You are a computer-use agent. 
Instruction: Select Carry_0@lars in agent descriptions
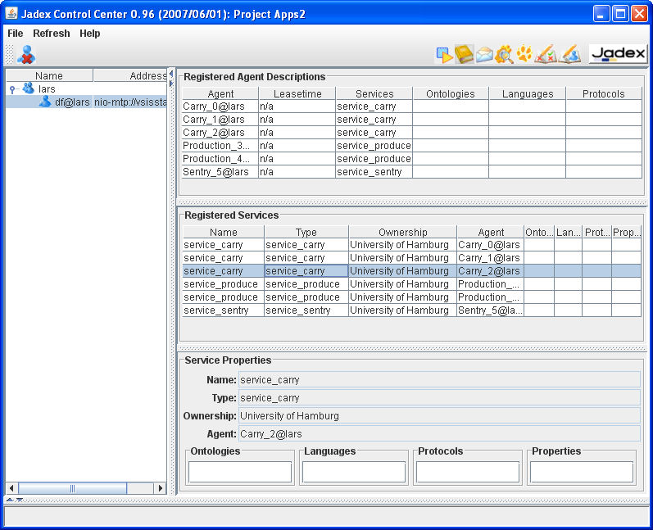pyautogui.click(x=220, y=106)
